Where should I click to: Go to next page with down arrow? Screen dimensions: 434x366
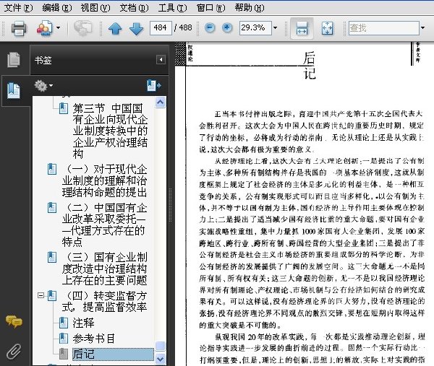coord(137,28)
